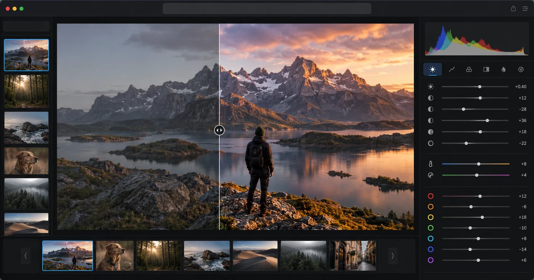Image resolution: width=534 pixels, height=280 pixels.
Task: Click the −22 value
Action: click(x=522, y=143)
